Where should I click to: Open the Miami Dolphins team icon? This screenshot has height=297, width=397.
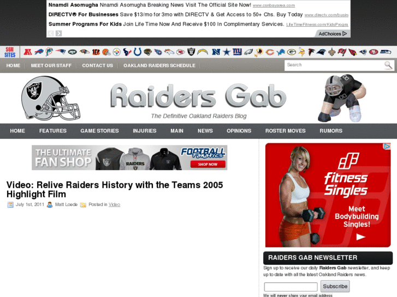pos(49,52)
